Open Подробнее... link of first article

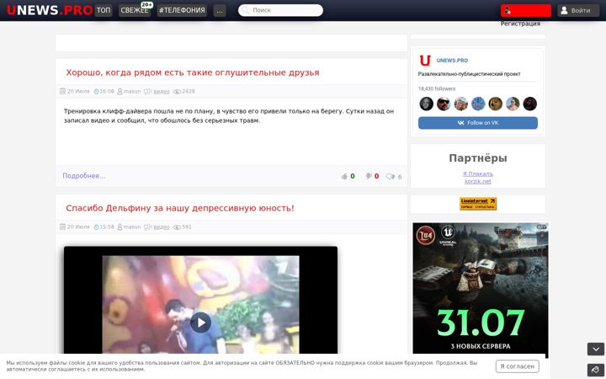tap(84, 175)
